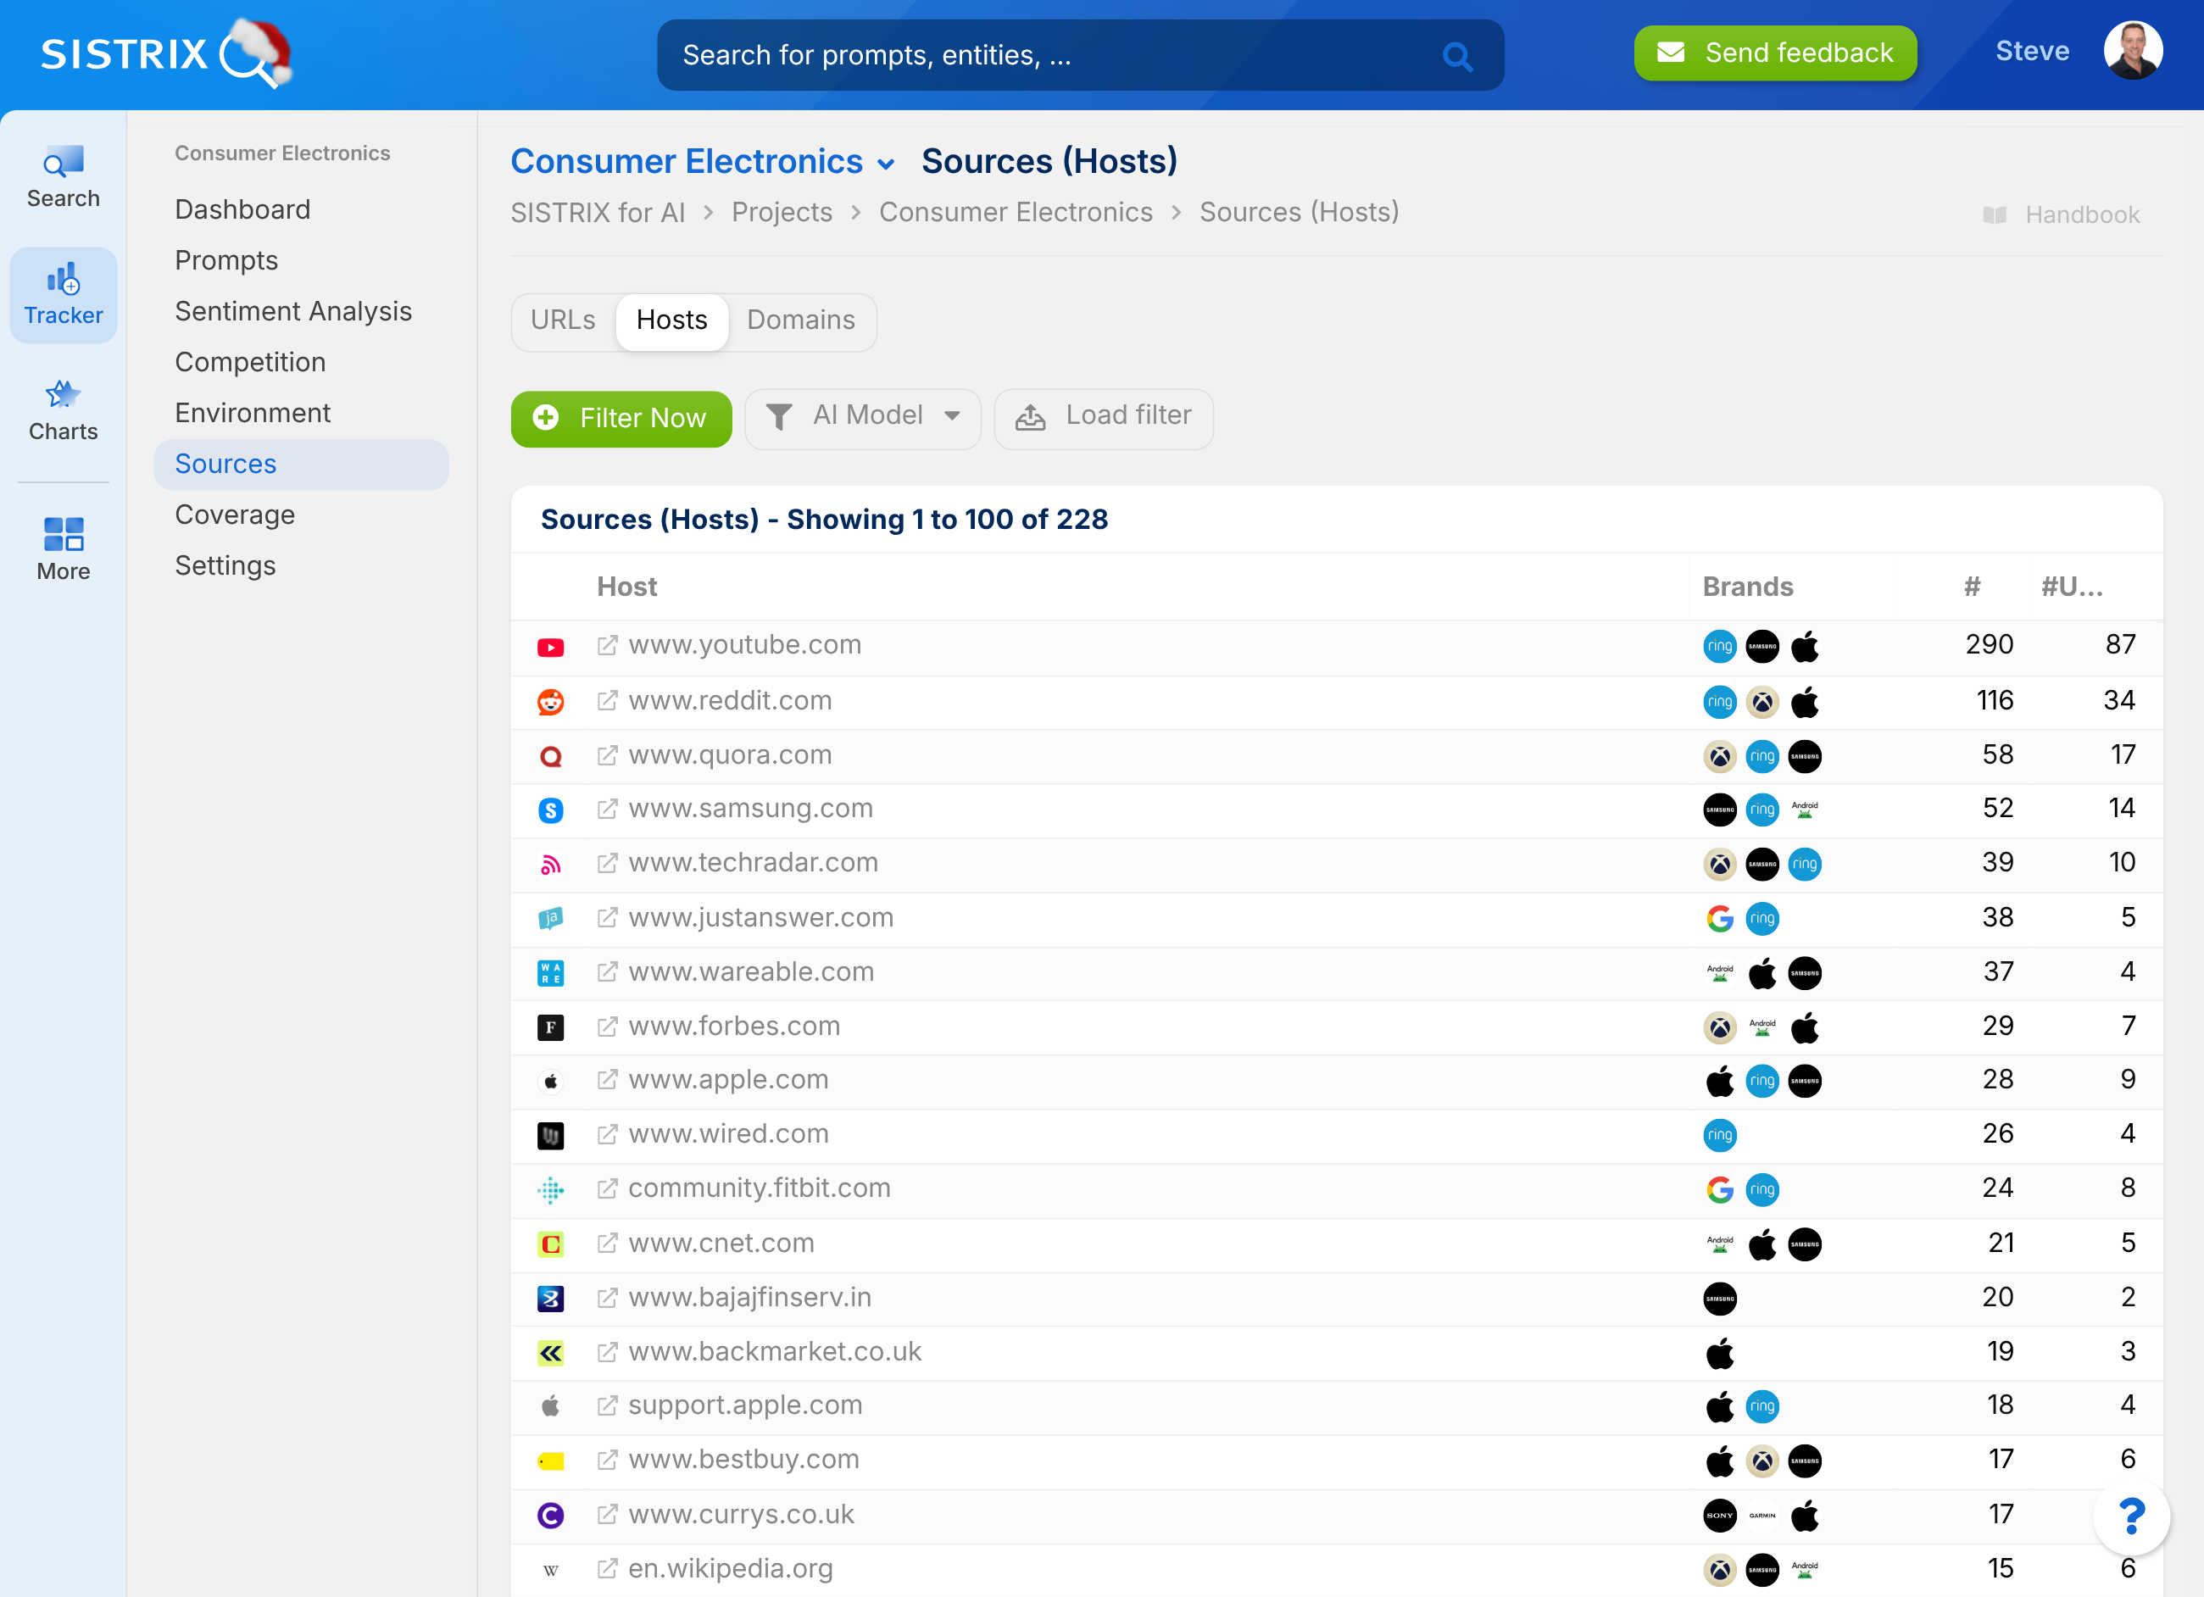Image resolution: width=2204 pixels, height=1597 pixels.
Task: Click the Projects breadcrumb link
Action: pos(782,212)
